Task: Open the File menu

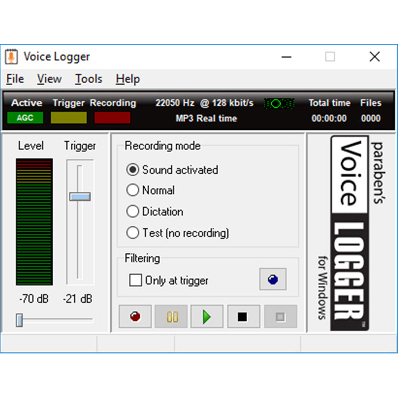Action: coord(15,79)
